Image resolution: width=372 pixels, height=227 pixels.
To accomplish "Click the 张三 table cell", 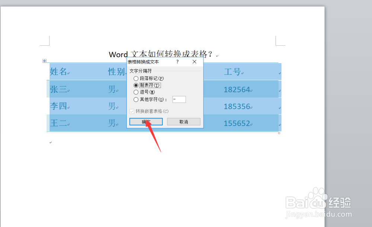I will point(60,89).
